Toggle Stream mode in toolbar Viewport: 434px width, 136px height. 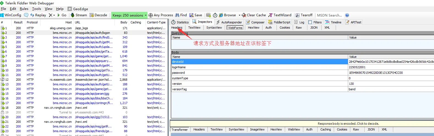79,15
